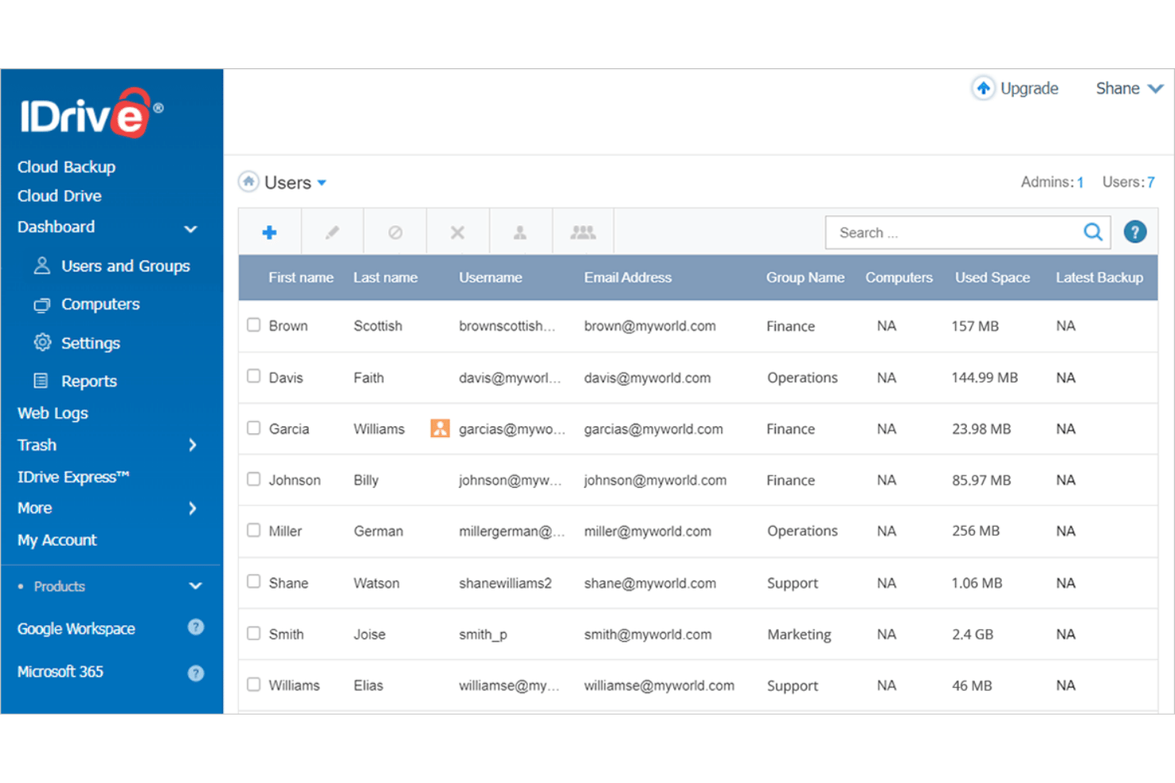Tick the checkbox for Davis Faith
Viewport: 1175px width, 783px height.
point(254,376)
